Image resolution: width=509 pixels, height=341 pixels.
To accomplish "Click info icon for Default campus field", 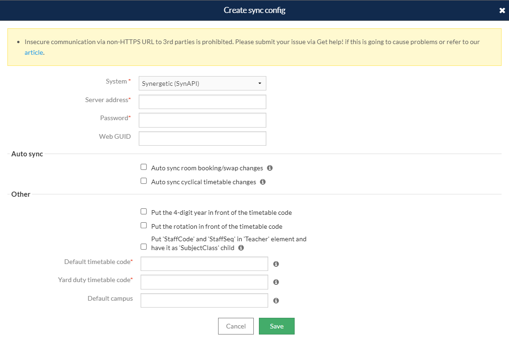I will point(276,301).
